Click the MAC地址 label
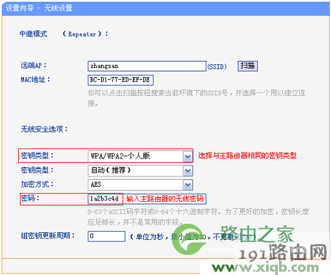Viewport: 331px width, 275px height. [x=35, y=80]
